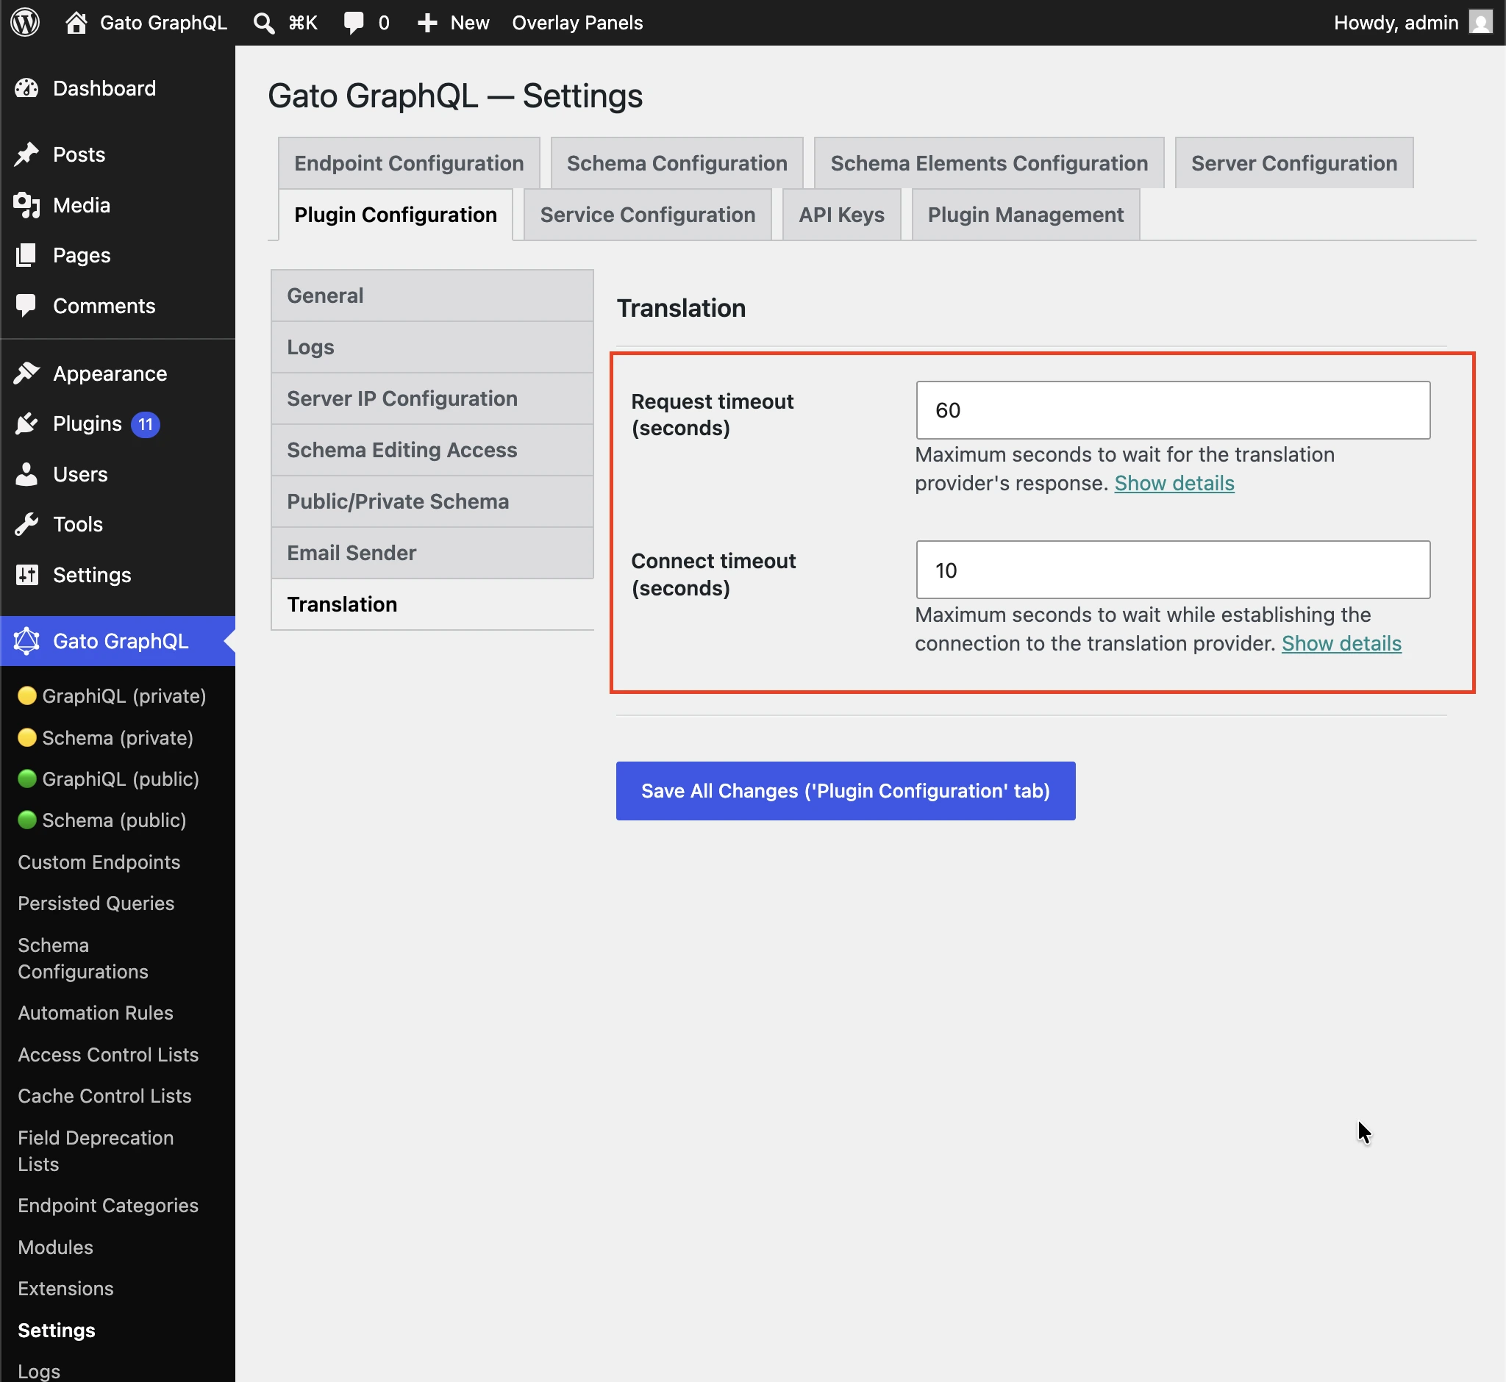Open Server IP Configuration section
Image resolution: width=1506 pixels, height=1382 pixels.
tap(432, 398)
